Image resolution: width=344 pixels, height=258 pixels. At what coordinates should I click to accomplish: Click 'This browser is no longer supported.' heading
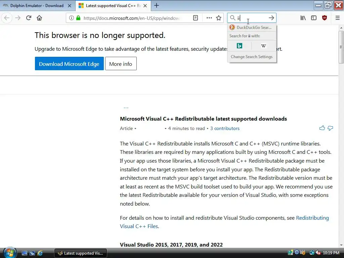pos(100,35)
